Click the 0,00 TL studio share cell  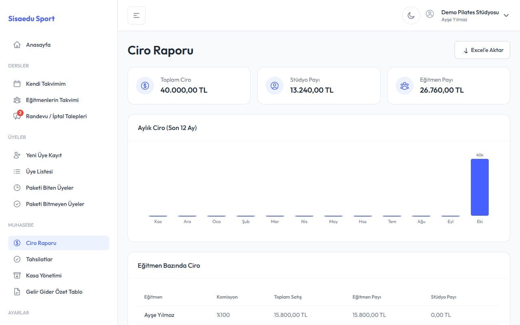(441, 315)
